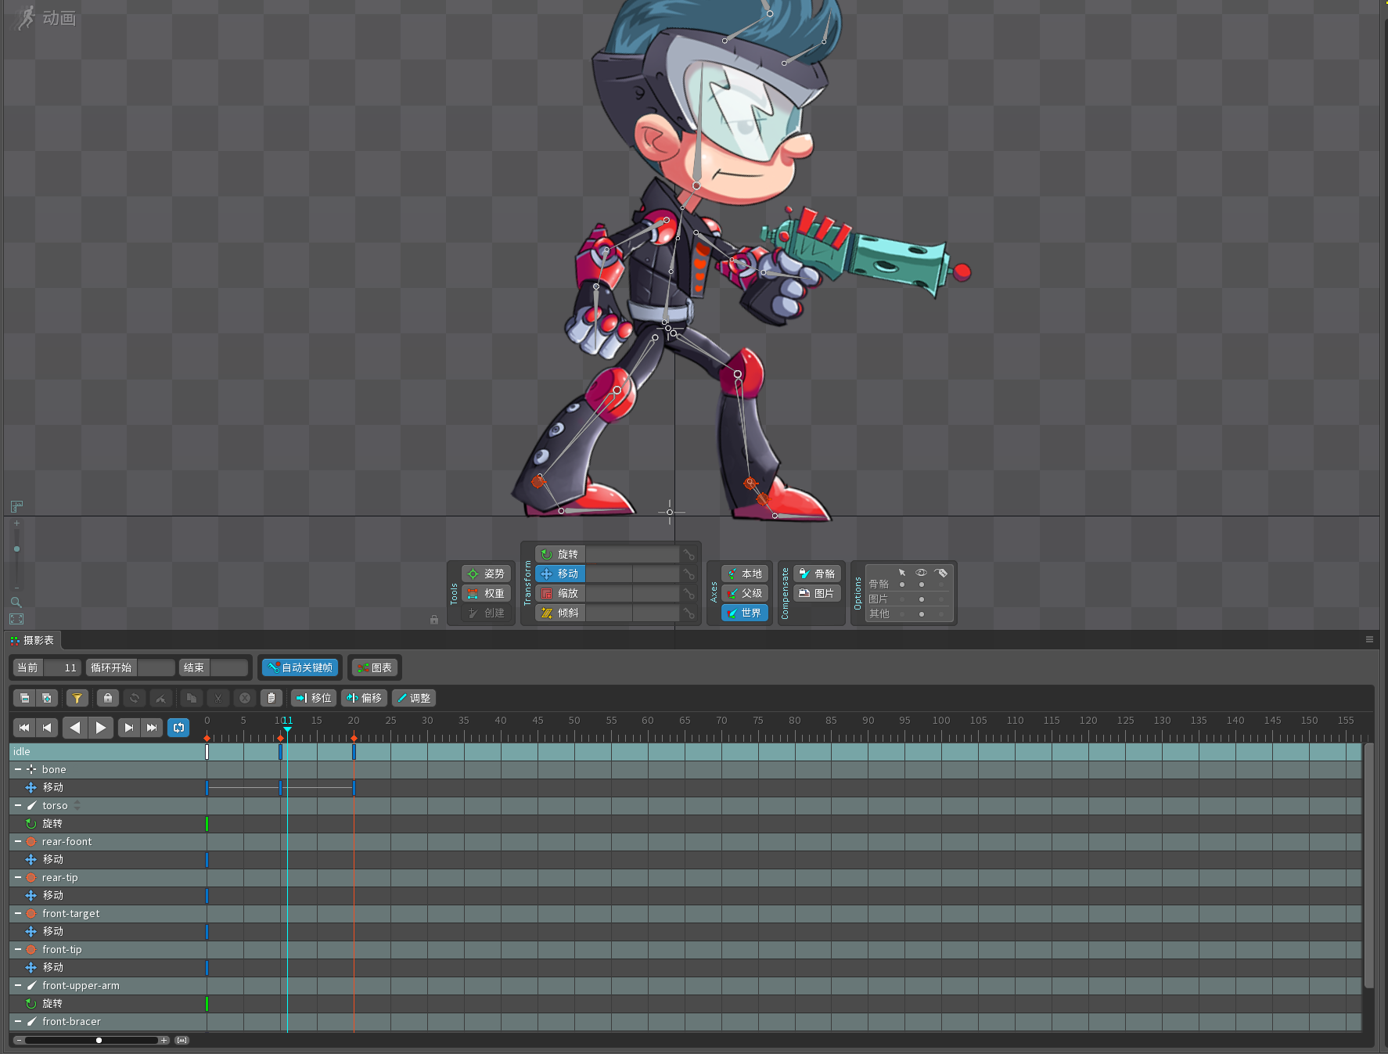Toggle the loop playback button

pyautogui.click(x=178, y=728)
